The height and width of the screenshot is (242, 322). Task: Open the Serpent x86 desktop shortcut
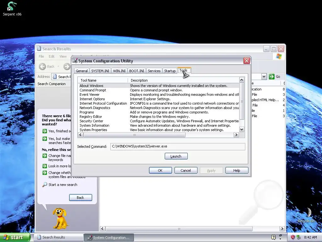pyautogui.click(x=12, y=9)
